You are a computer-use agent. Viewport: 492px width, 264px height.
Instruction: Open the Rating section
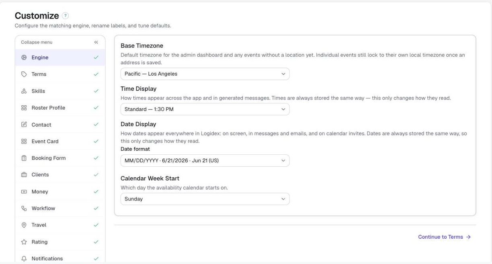tap(60, 242)
